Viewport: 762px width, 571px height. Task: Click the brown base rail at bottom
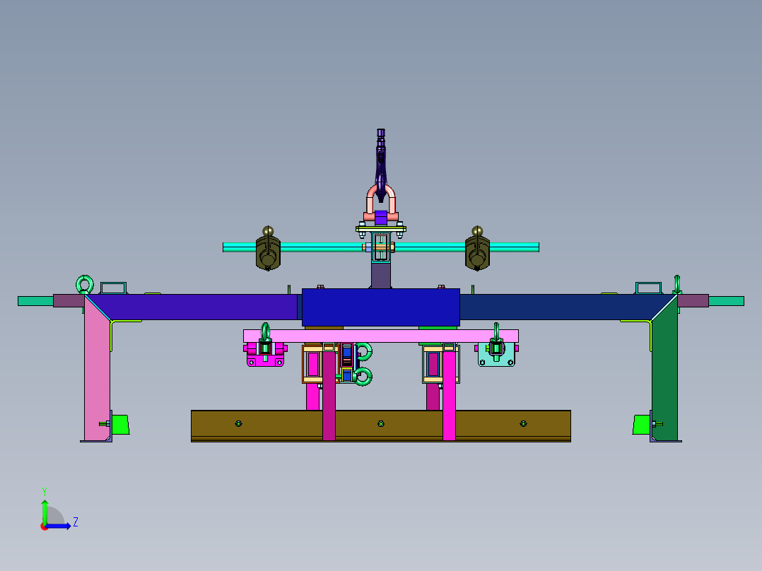[380, 425]
